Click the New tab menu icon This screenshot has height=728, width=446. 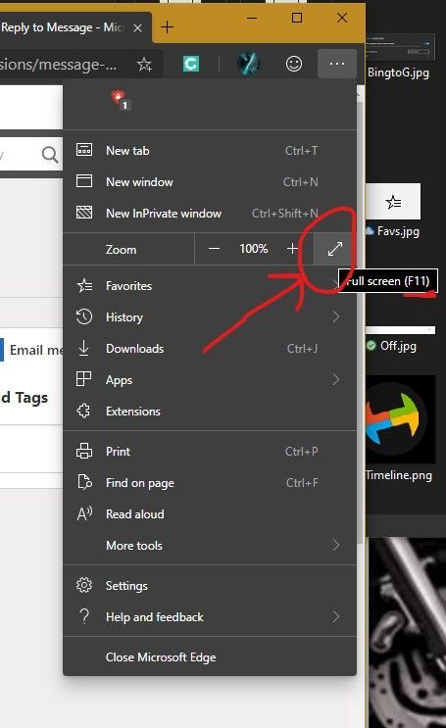coord(84,150)
